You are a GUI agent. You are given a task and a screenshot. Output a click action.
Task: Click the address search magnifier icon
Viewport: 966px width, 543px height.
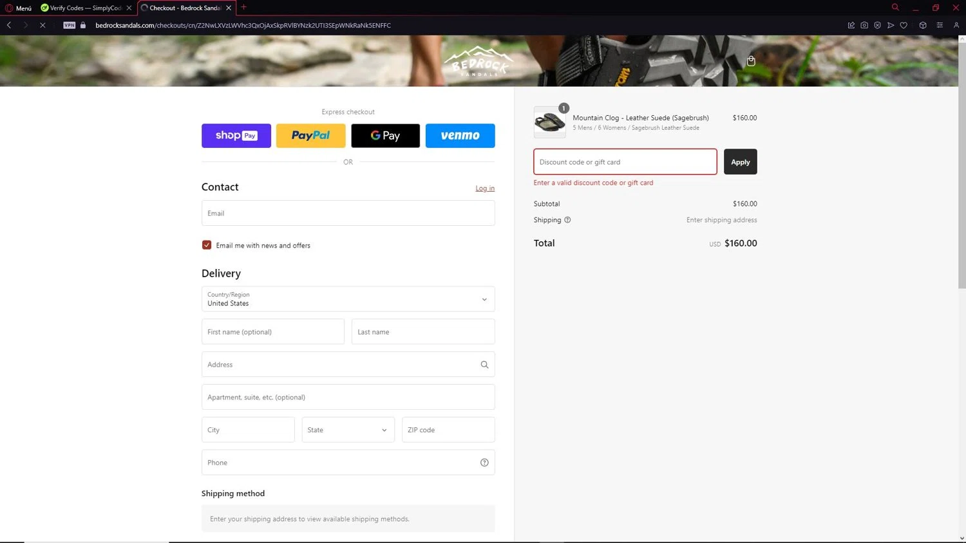(x=484, y=365)
